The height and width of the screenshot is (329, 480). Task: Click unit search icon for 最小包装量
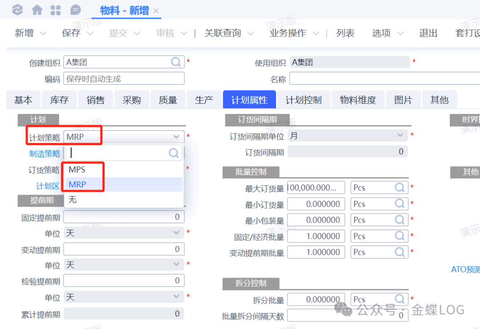[400, 220]
